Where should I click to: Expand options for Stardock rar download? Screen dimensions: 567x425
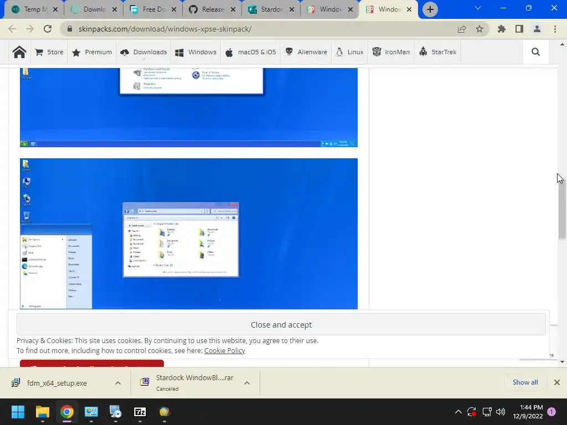[247, 383]
